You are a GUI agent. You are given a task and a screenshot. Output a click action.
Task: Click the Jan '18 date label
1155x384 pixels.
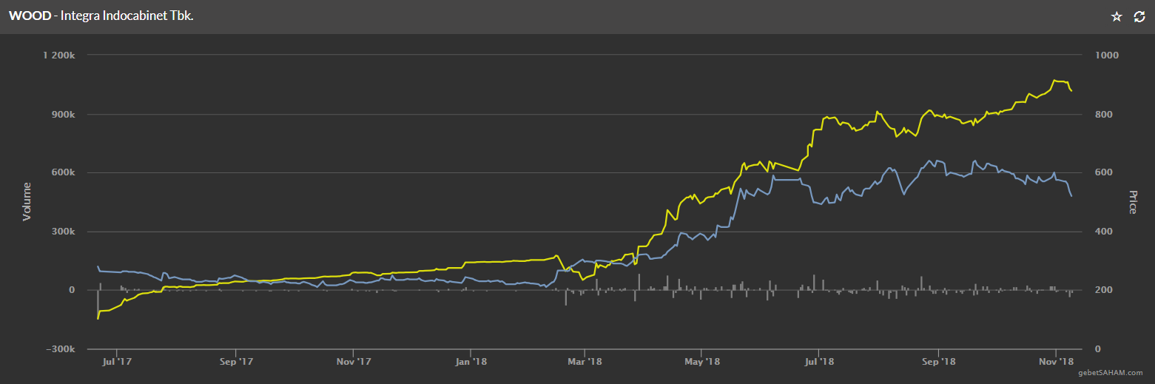coord(471,362)
